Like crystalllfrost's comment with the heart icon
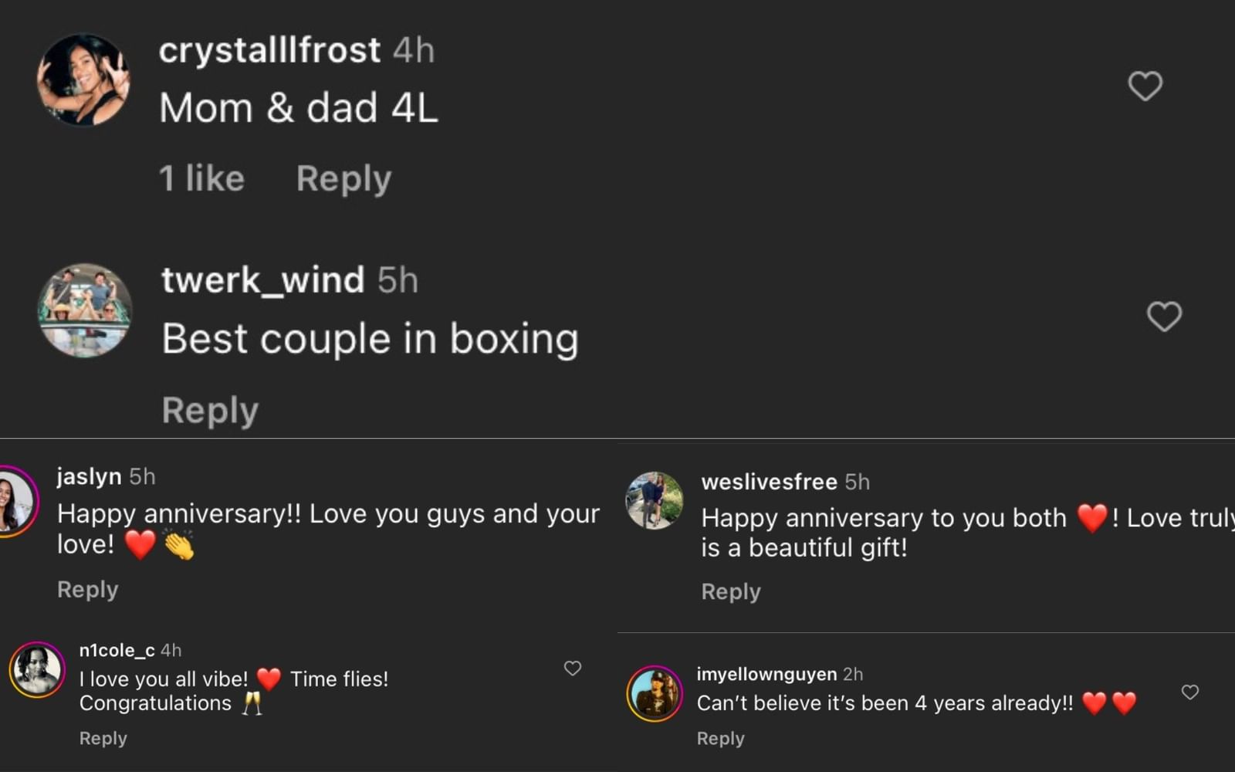 [x=1145, y=86]
